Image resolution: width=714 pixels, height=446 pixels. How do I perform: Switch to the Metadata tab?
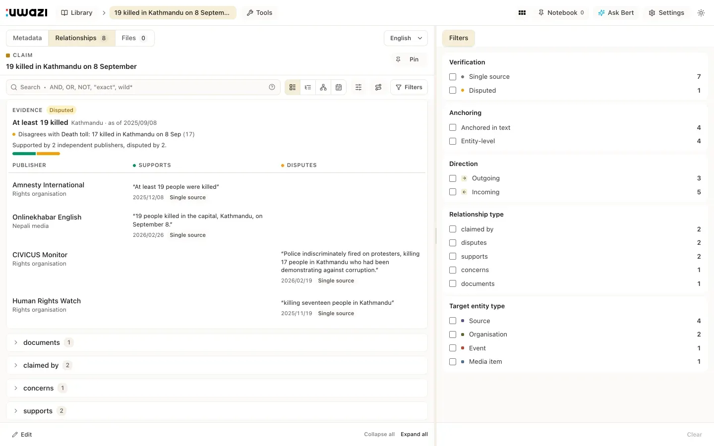click(x=27, y=38)
